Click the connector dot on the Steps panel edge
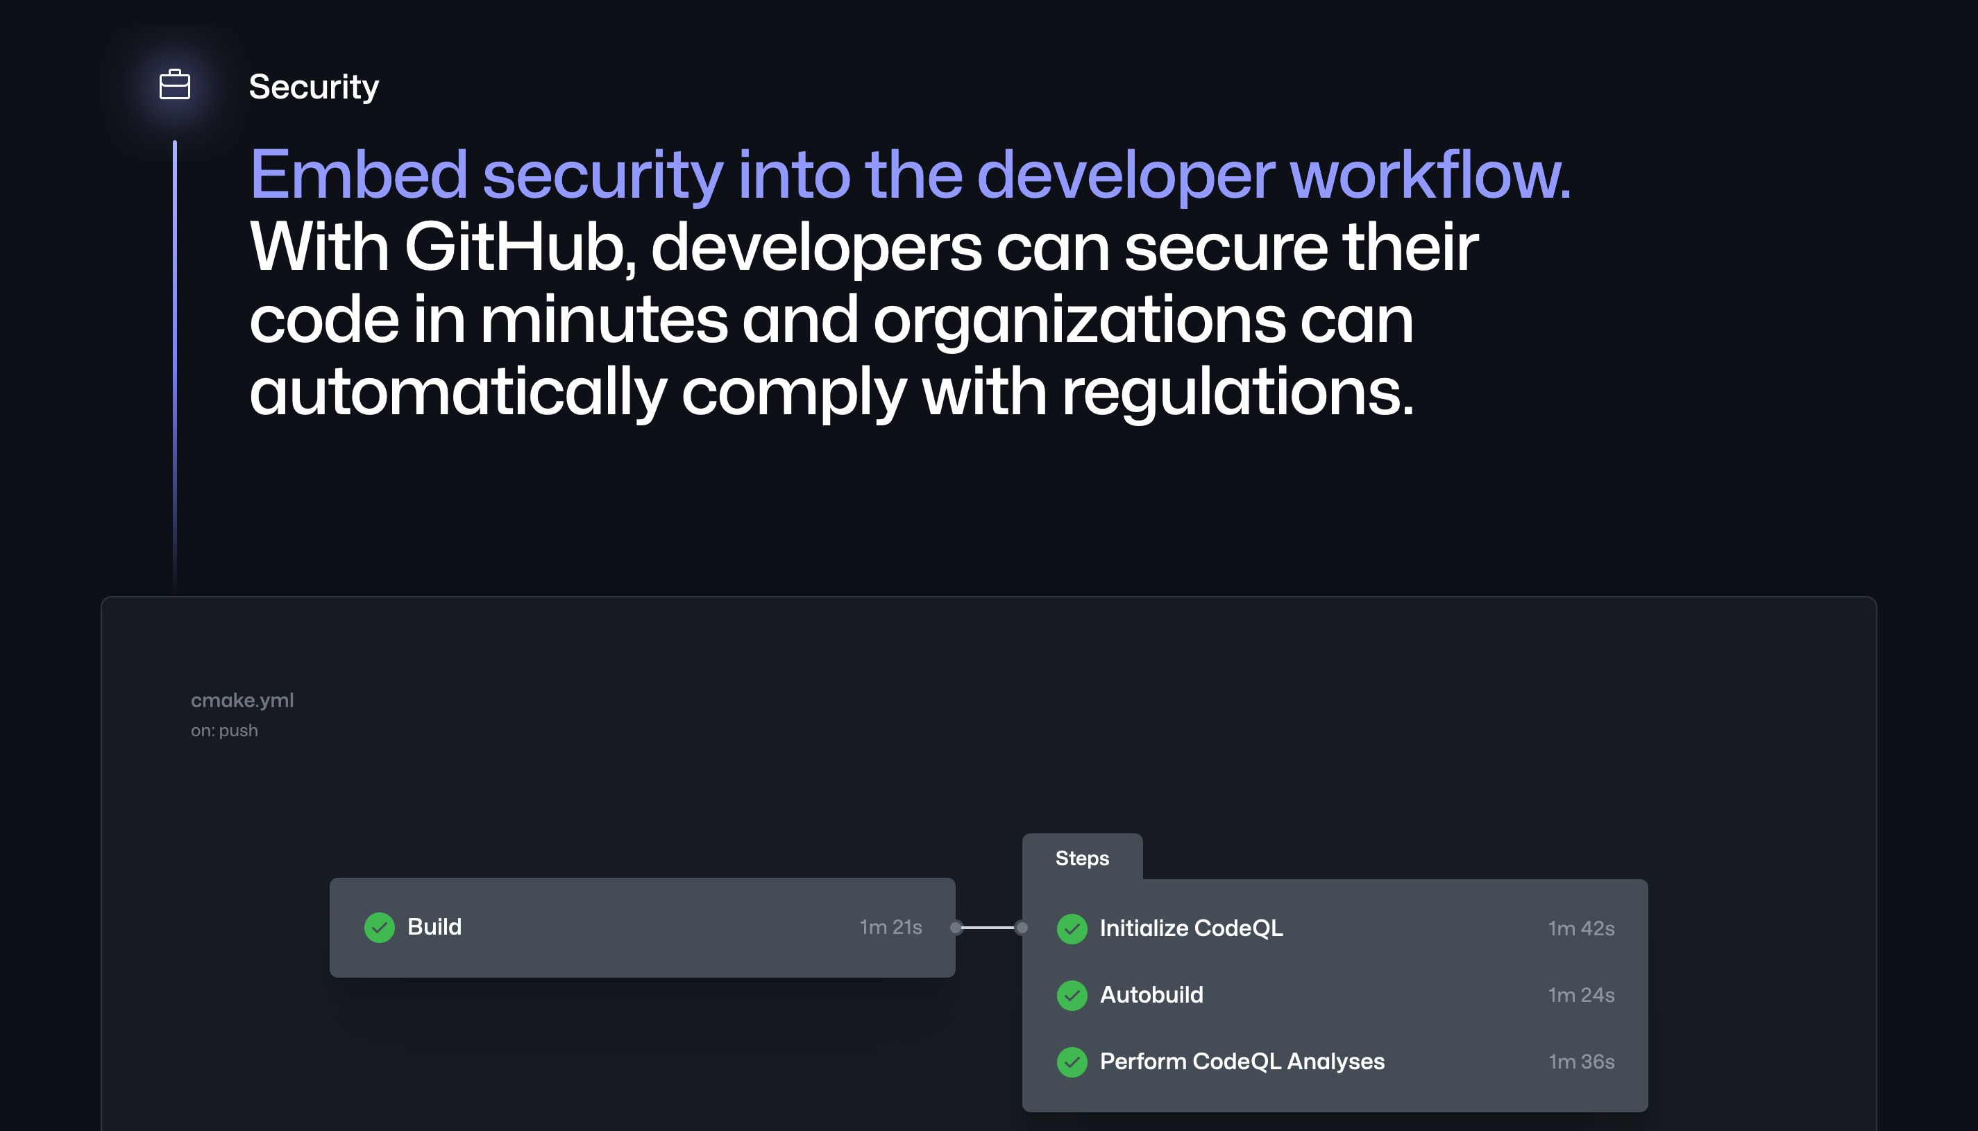The height and width of the screenshot is (1131, 1978). (x=1022, y=928)
